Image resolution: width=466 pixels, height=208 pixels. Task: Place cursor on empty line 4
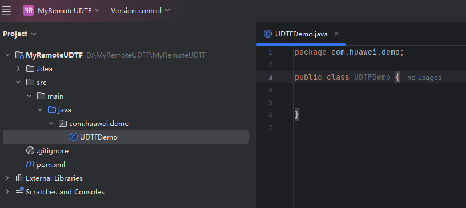(x=380, y=90)
